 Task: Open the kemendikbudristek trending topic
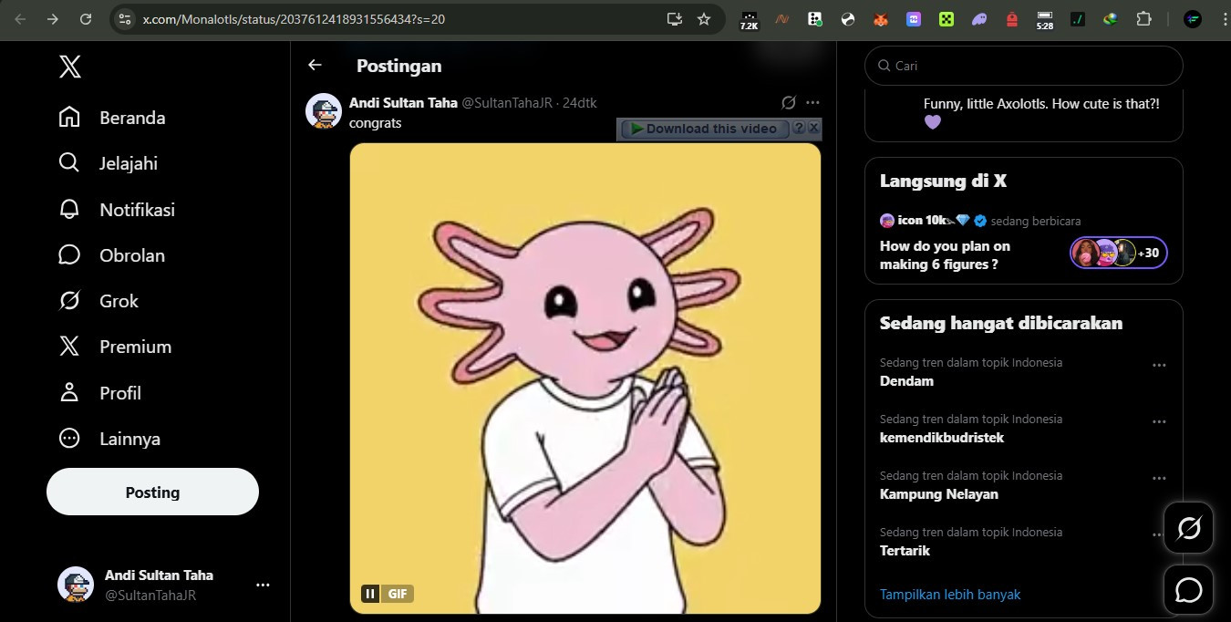coord(942,438)
